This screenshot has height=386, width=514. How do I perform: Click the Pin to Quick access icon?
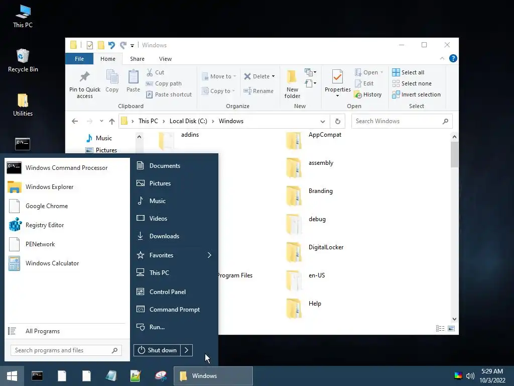click(x=84, y=84)
